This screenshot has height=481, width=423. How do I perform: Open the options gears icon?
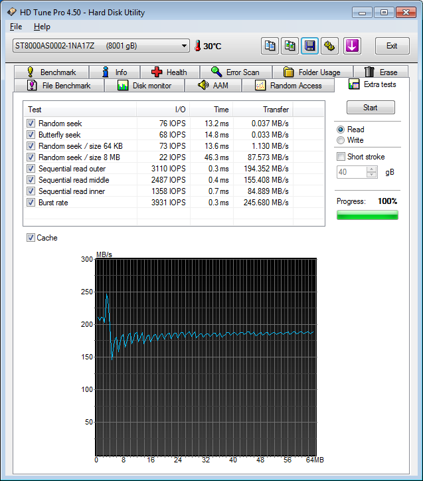329,46
